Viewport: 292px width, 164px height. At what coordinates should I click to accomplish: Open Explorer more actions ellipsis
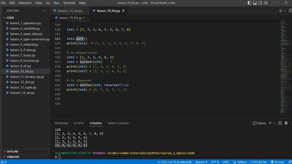click(x=44, y=11)
